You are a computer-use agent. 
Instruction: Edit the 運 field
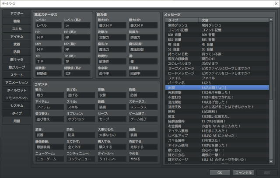pyautogui.click(x=143, y=61)
